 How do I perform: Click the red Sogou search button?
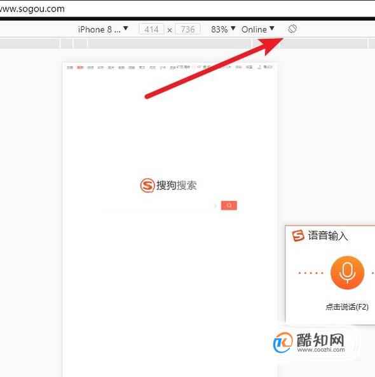pyautogui.click(x=229, y=205)
